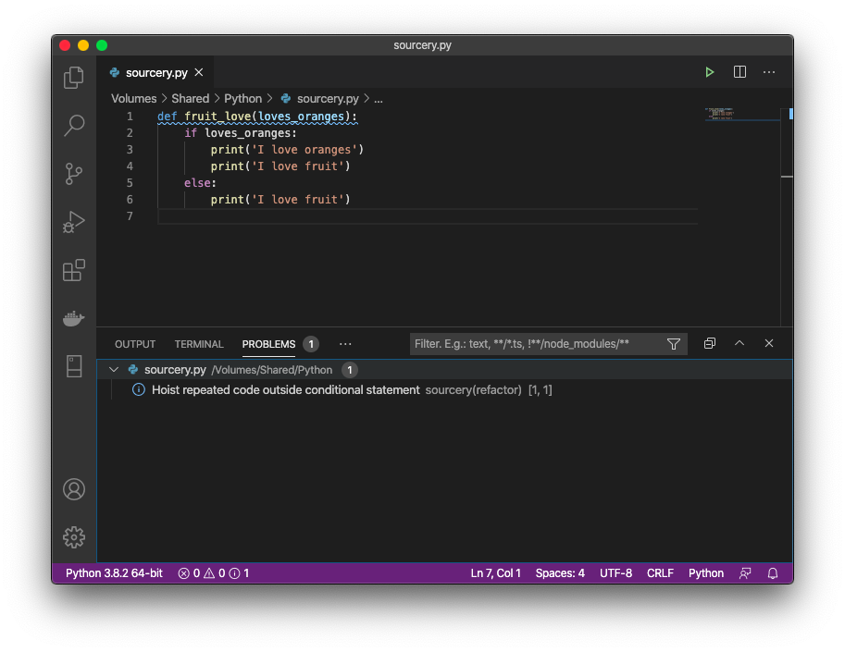
Task: Switch to the OUTPUT panel tab
Action: (x=135, y=344)
